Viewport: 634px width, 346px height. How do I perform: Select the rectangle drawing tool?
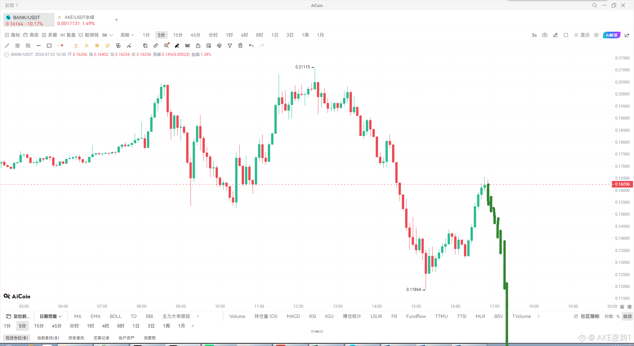(x=49, y=46)
